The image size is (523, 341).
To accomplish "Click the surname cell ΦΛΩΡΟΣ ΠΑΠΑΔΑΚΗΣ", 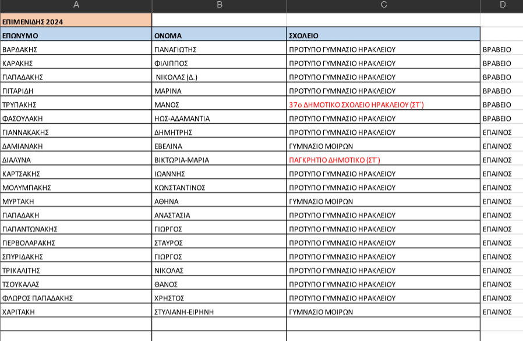I will pyautogui.click(x=76, y=298).
